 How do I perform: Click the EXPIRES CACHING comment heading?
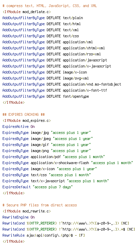click(23, 115)
